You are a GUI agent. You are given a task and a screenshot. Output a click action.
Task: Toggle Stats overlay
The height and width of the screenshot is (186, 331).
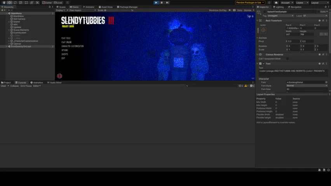click(239, 10)
